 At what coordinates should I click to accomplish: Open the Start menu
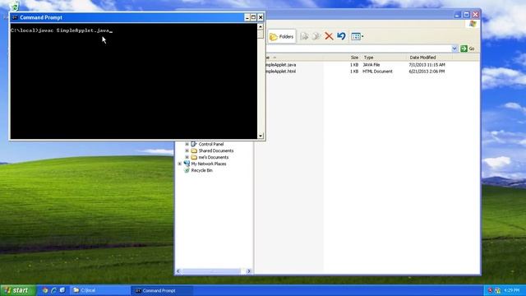tap(18, 290)
